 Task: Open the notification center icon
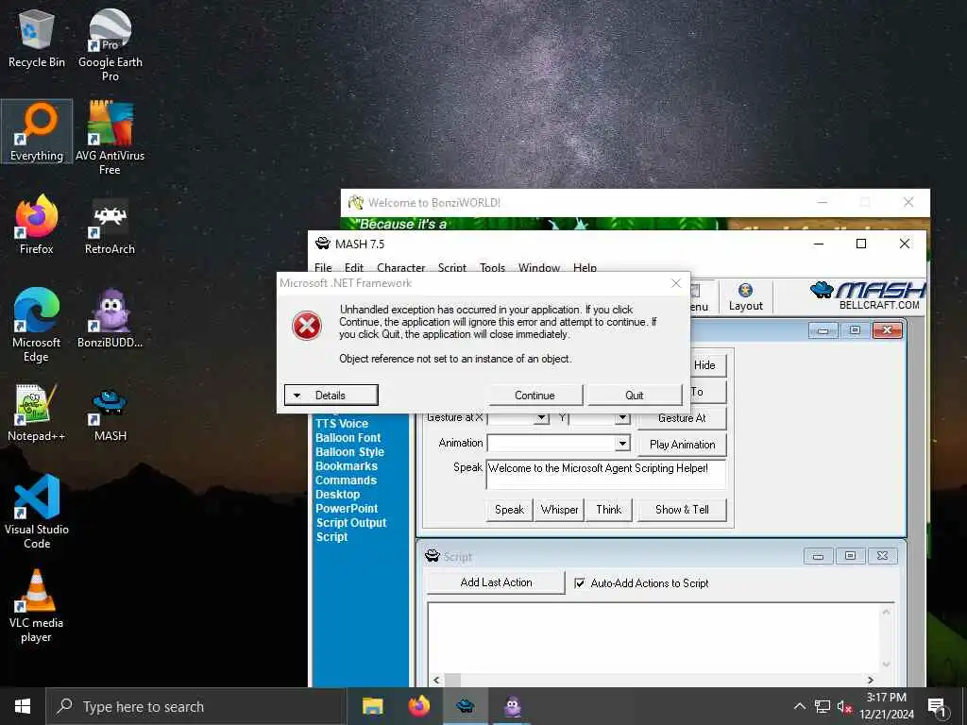point(937,707)
